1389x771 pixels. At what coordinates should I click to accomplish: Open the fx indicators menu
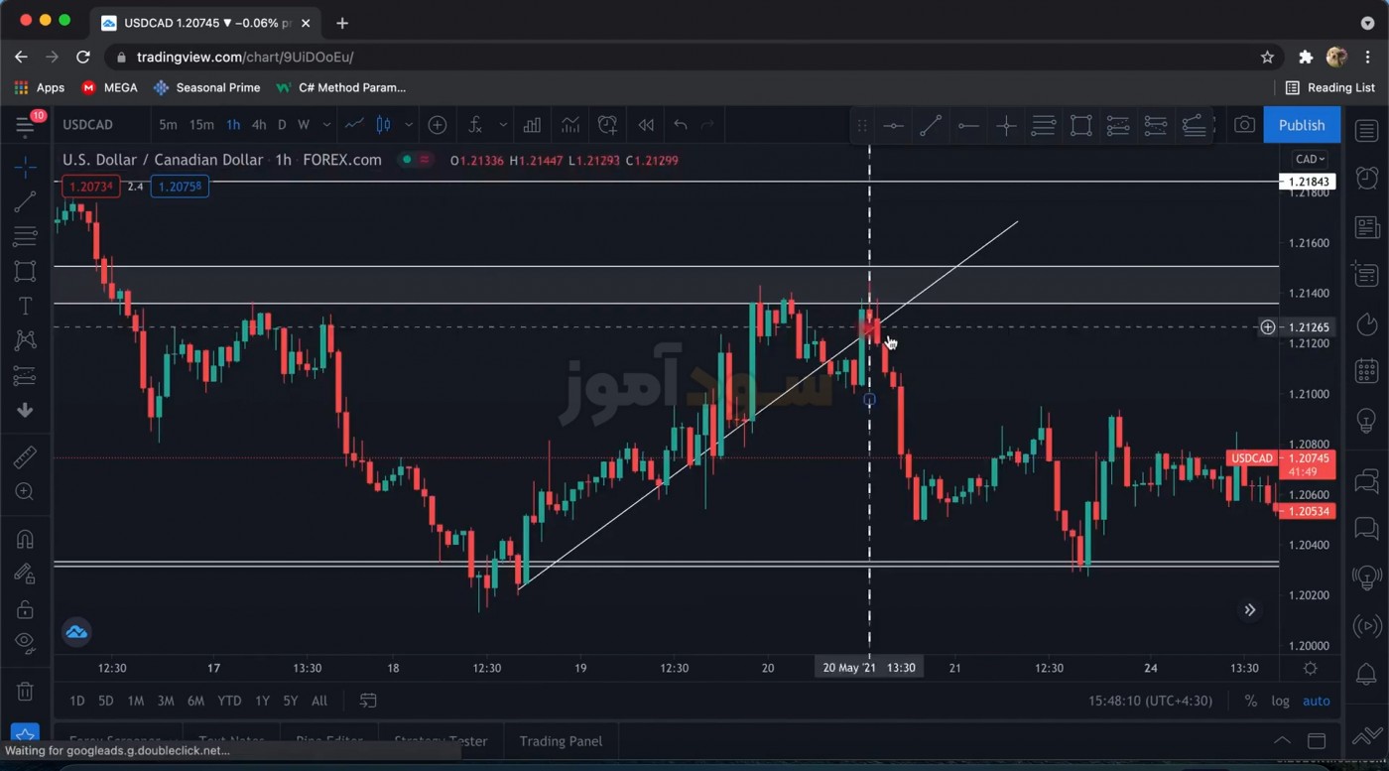[475, 124]
